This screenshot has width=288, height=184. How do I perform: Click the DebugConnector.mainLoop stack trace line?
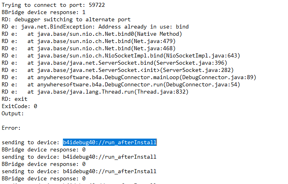pos(132,78)
